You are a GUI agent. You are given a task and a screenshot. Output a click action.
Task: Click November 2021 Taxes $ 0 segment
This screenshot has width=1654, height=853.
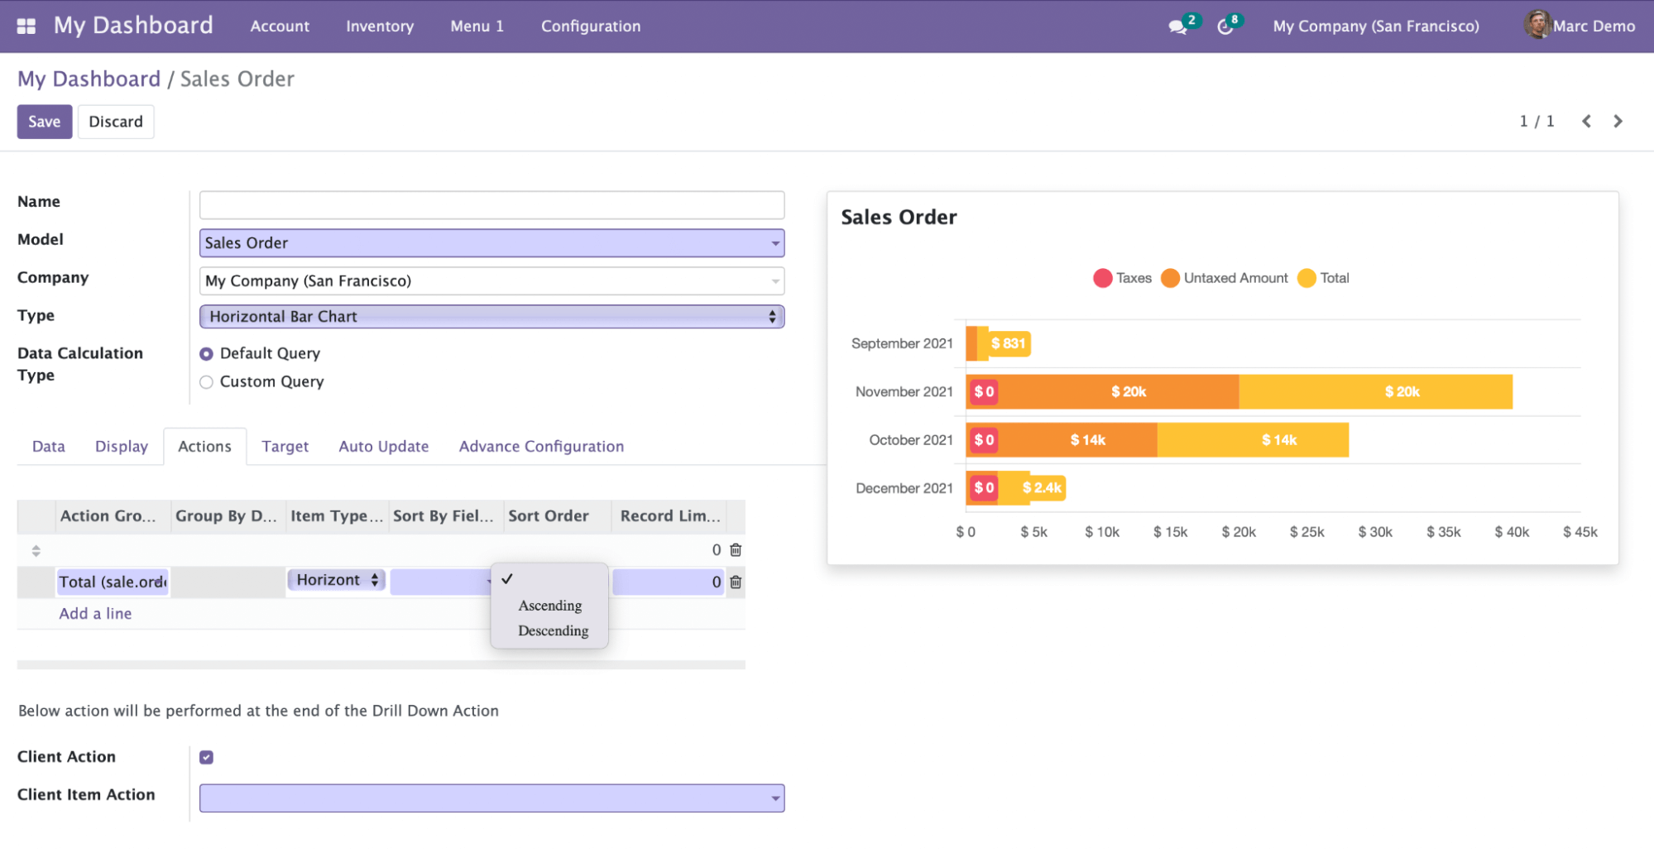[x=984, y=392]
